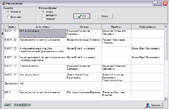Select lecturer Васильев in the Основы бизнеса row
169x109 pixels.
pyautogui.click(x=84, y=69)
